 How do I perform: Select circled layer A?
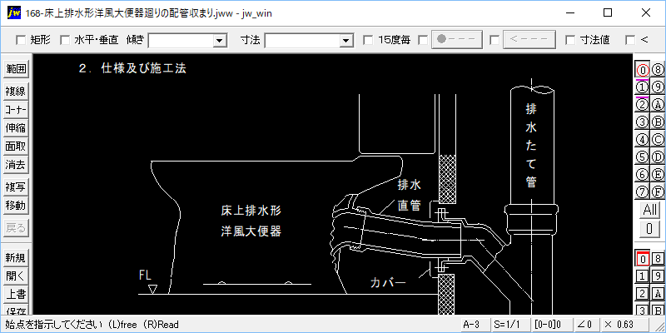point(658,105)
